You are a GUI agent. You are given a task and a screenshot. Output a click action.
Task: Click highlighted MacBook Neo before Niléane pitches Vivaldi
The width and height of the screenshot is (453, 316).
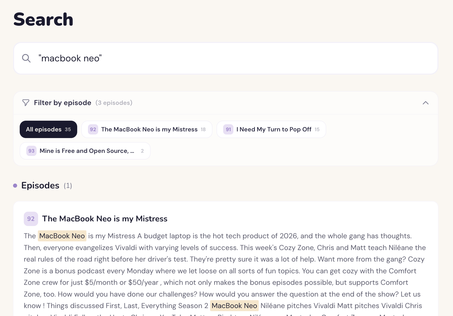click(x=234, y=306)
